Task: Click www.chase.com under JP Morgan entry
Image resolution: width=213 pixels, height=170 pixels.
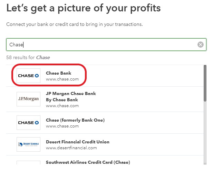Action: click(x=62, y=106)
